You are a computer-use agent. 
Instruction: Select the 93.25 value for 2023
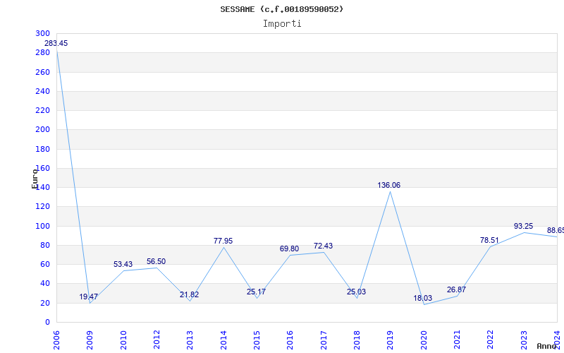click(x=523, y=227)
